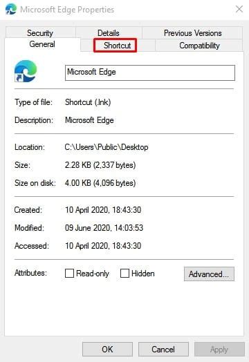
Task: Close the Microsoft Edge Properties dialog
Action: click(239, 9)
